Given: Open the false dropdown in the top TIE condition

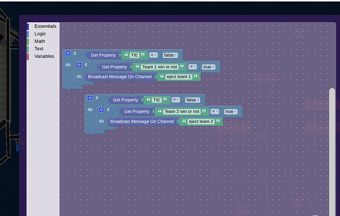Looking at the screenshot, I should pos(170,55).
